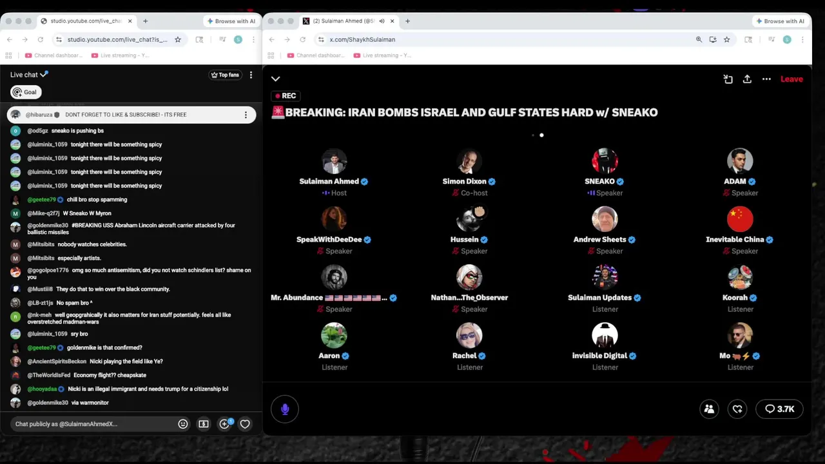Open the apps grid in X bookmarks bar

(x=272, y=55)
